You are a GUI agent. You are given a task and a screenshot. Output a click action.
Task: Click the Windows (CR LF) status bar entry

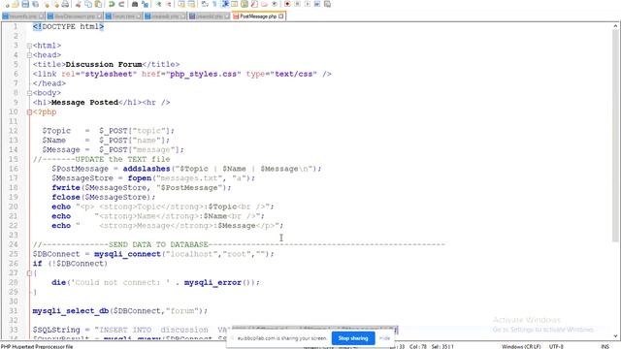click(x=521, y=346)
